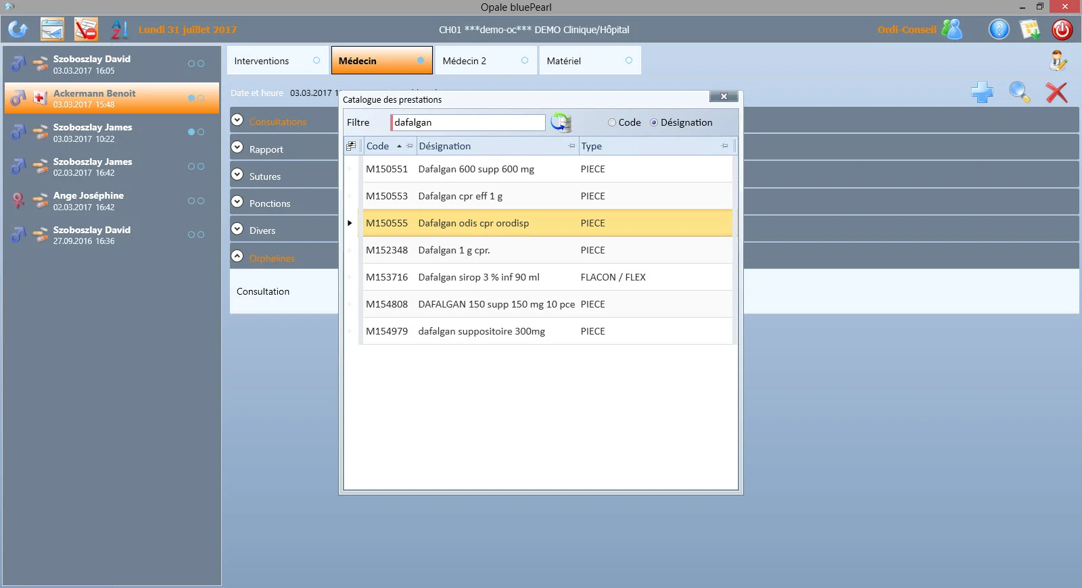
Task: Click the doctor signature icon at top right
Action: (x=1058, y=61)
